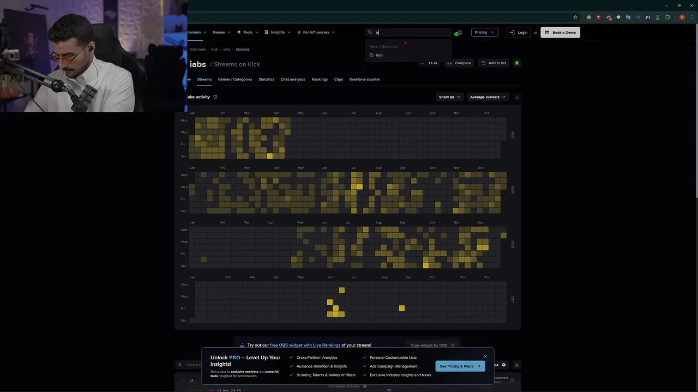Bookmark this page with the star icon

575,17
